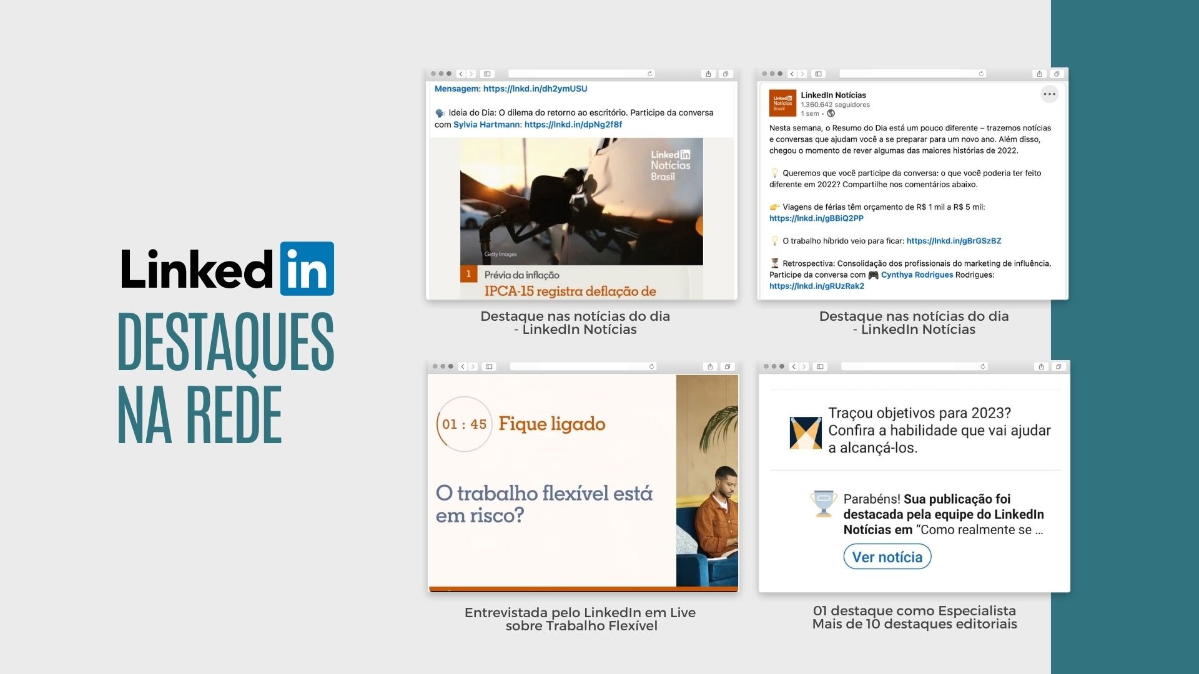This screenshot has width=1199, height=674.
Task: Click Traçou objetivos para 2023 notification
Action: tap(939, 431)
